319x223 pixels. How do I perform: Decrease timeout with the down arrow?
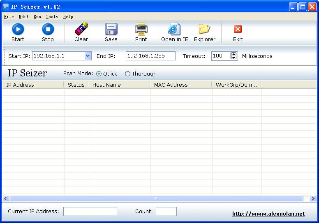234,58
